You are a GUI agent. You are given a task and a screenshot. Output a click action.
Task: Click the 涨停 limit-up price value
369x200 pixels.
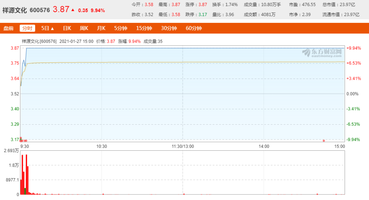coord(203,5)
